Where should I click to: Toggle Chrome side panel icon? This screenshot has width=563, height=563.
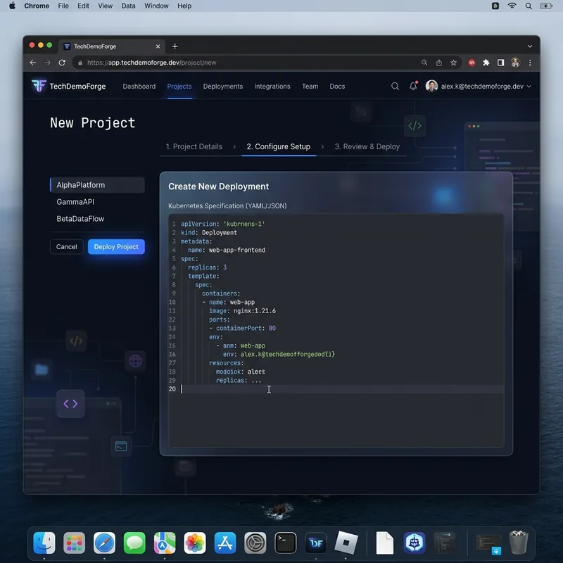(x=500, y=63)
